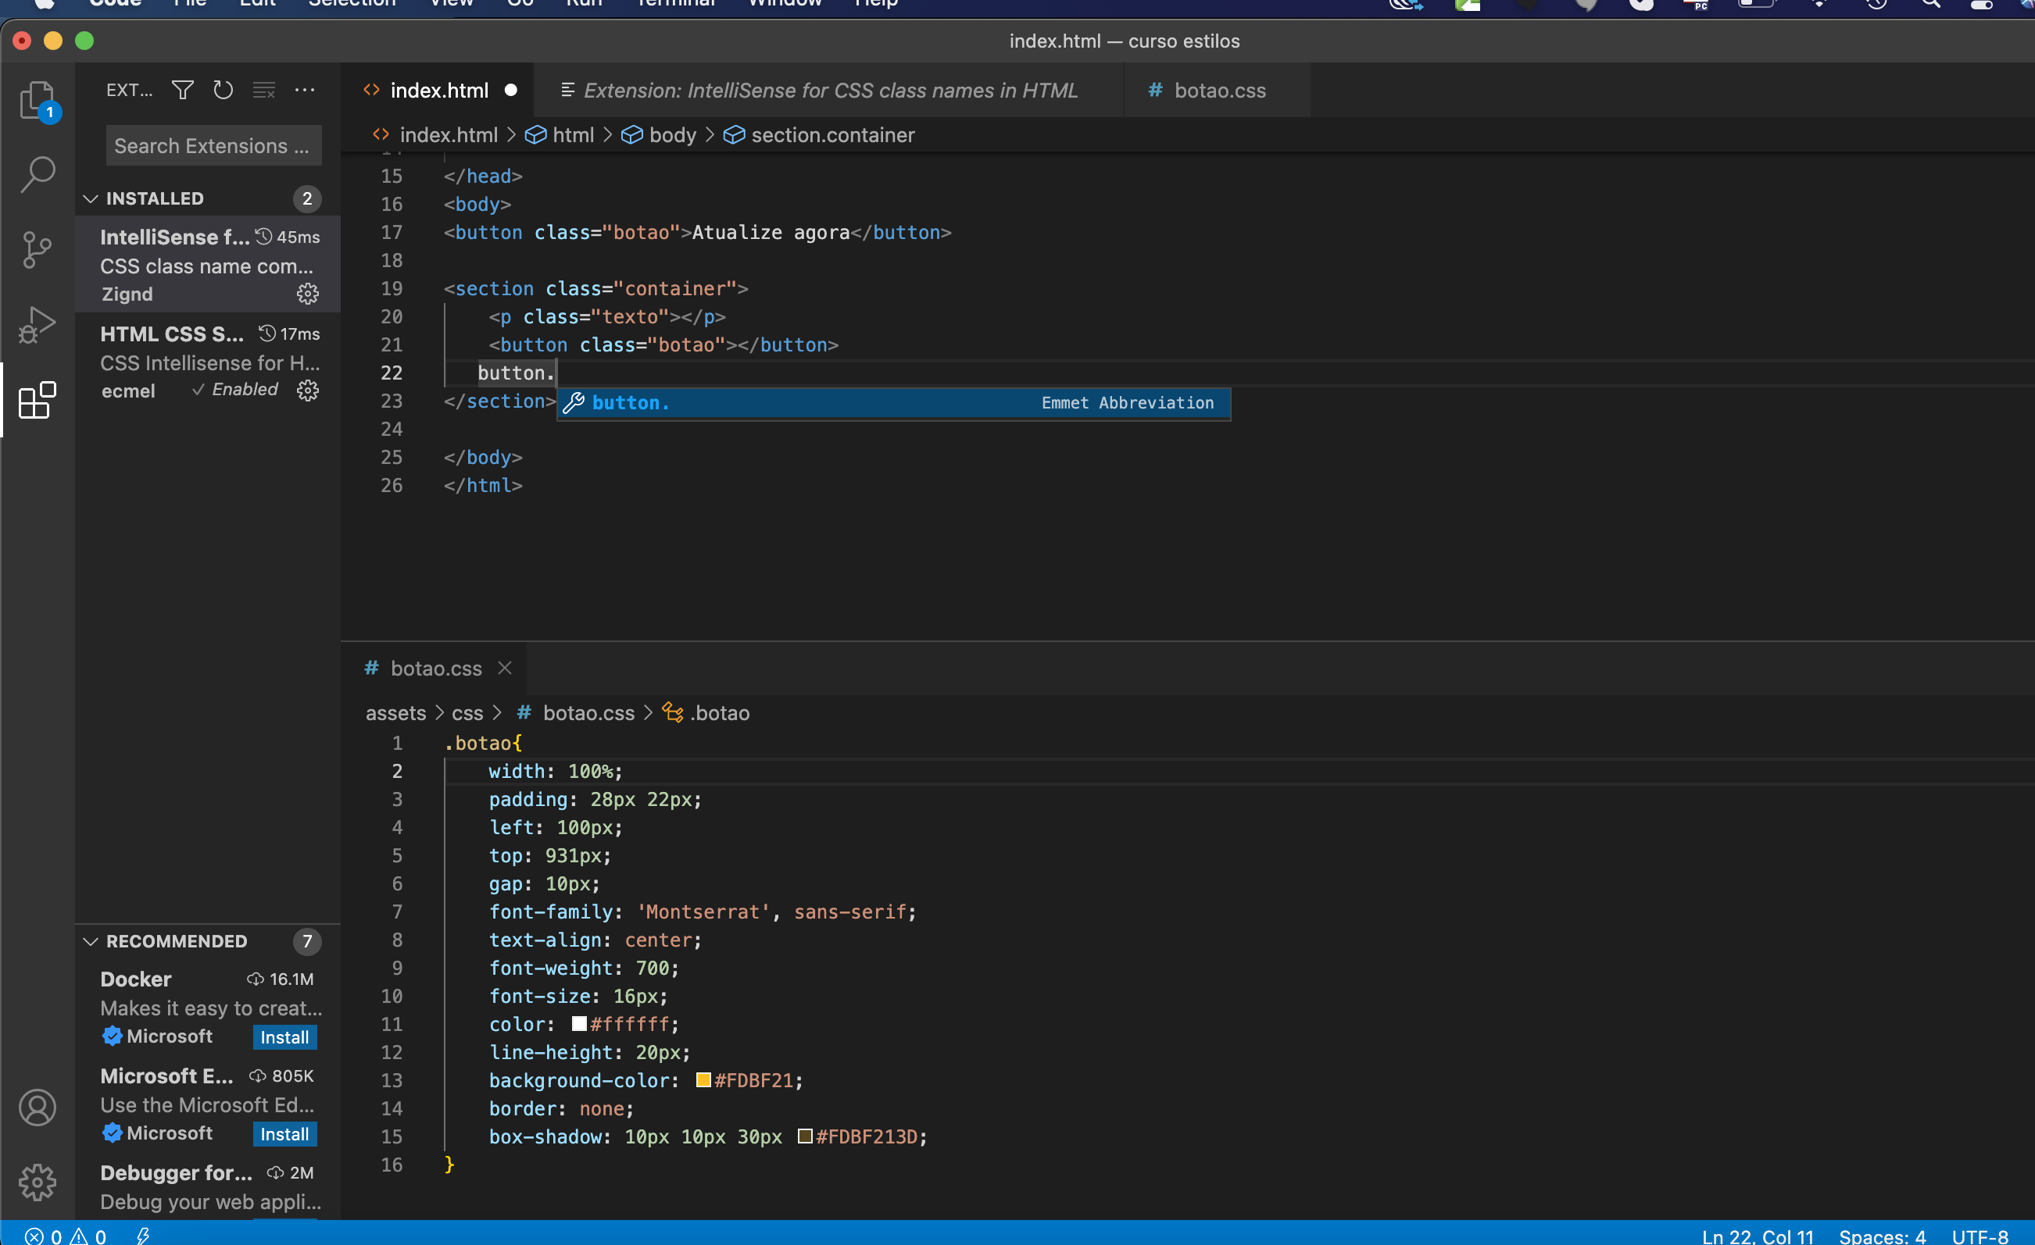
Task: Click the overflow menu icon in Extensions panel
Action: click(x=306, y=90)
